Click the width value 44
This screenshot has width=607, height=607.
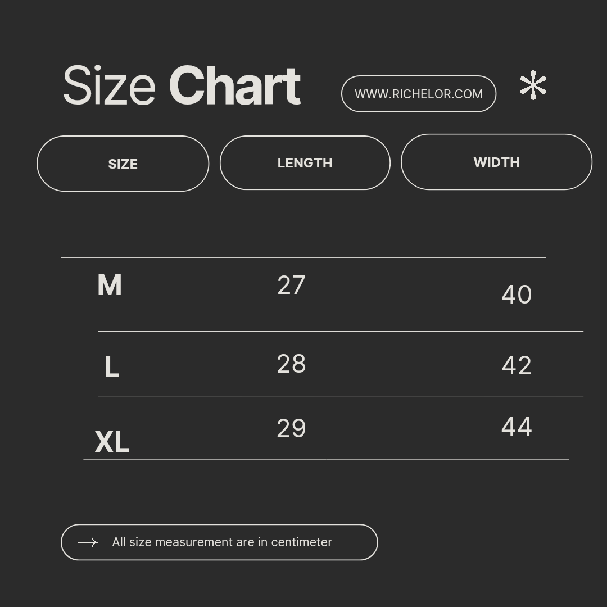[516, 427]
